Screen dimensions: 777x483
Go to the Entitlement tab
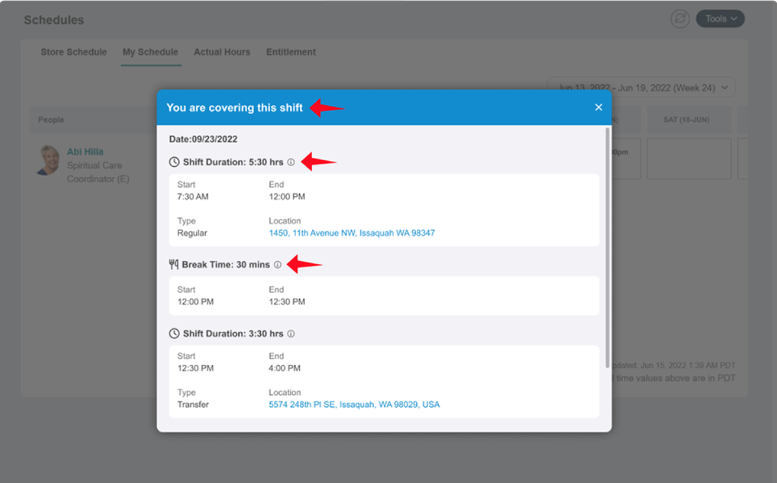291,52
